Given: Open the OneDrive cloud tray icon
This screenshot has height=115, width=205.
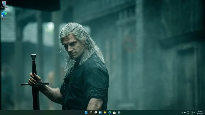Looking at the screenshot, I should pyautogui.click(x=185, y=113).
